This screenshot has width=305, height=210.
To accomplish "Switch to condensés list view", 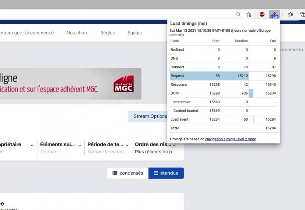I will click(x=128, y=173).
